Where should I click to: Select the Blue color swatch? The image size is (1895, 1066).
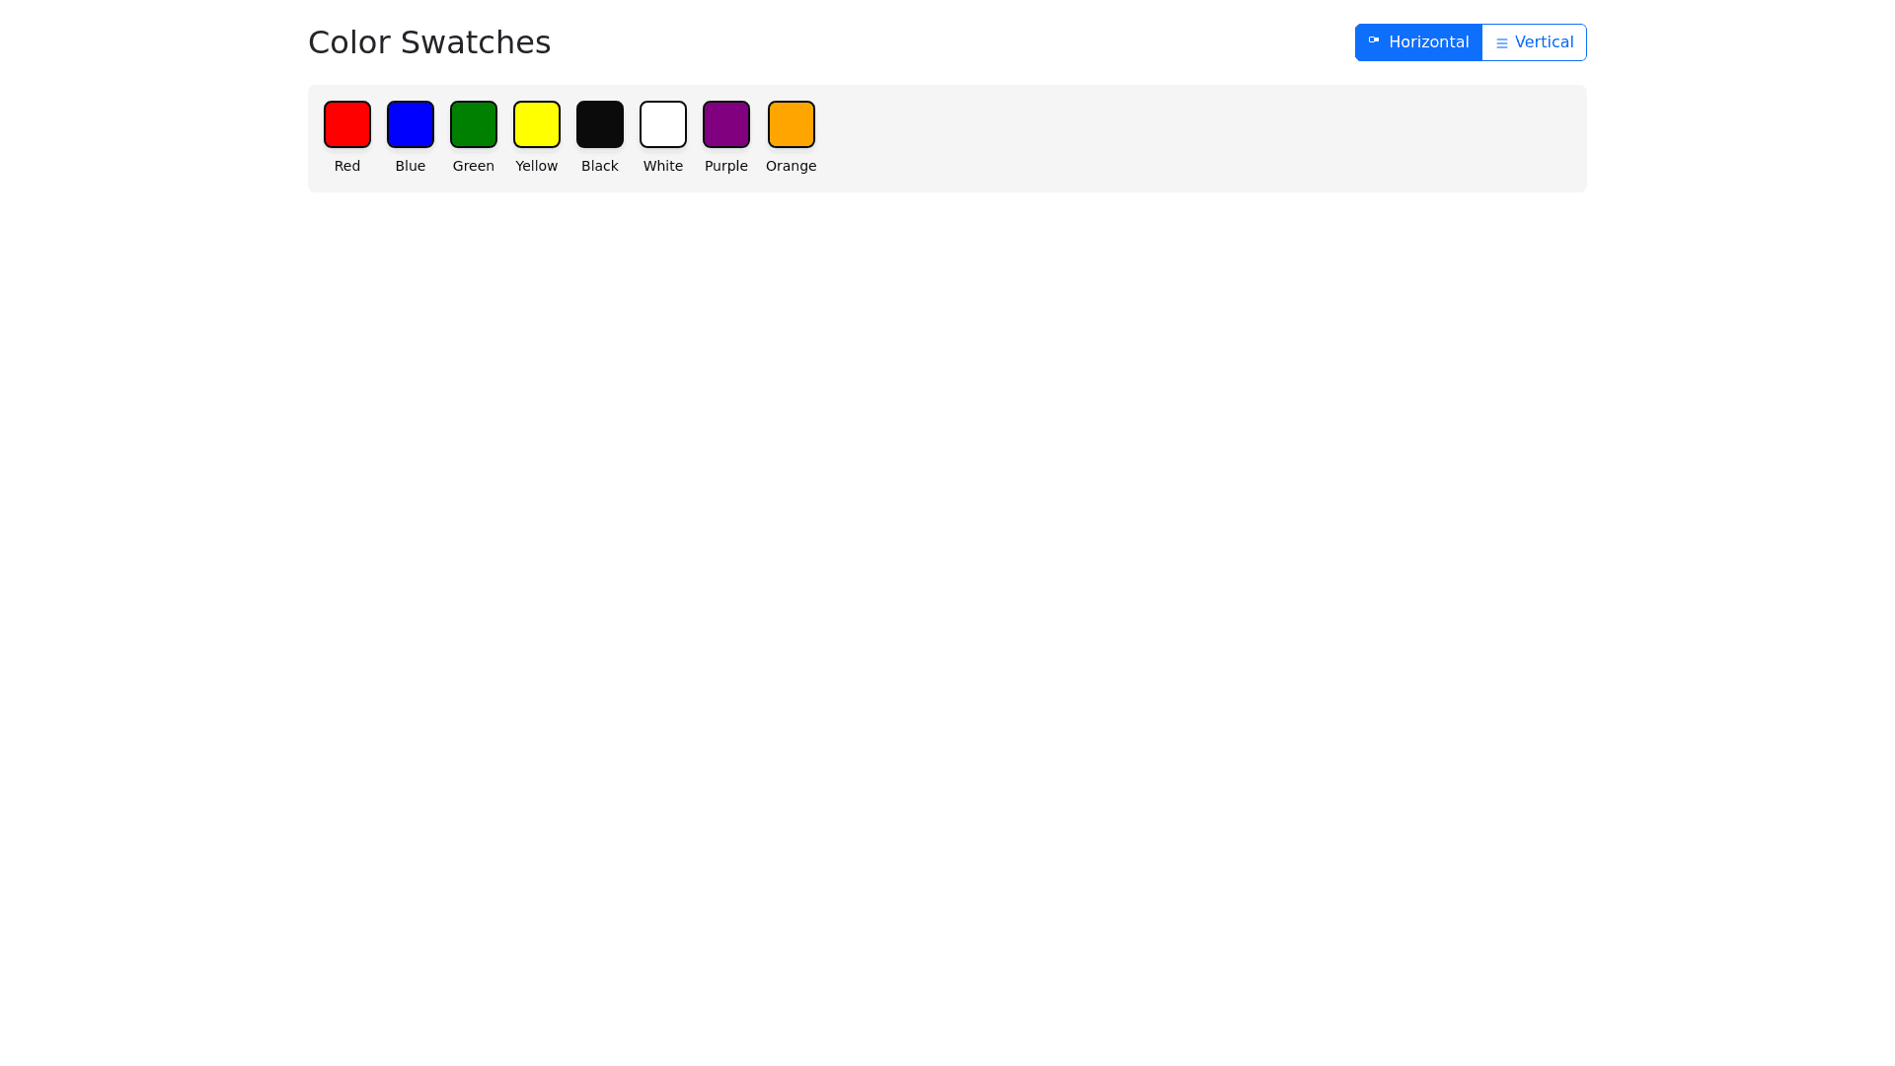tap(411, 124)
